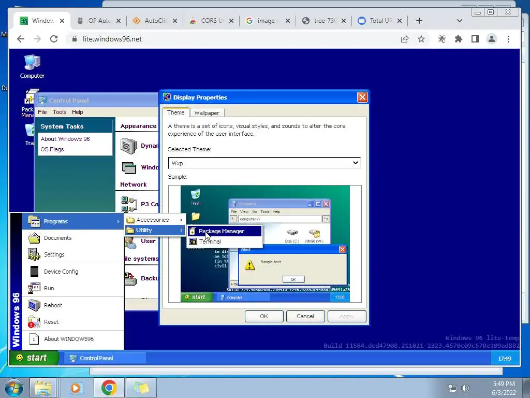Switch to the Wallpaper tab

[207, 112]
